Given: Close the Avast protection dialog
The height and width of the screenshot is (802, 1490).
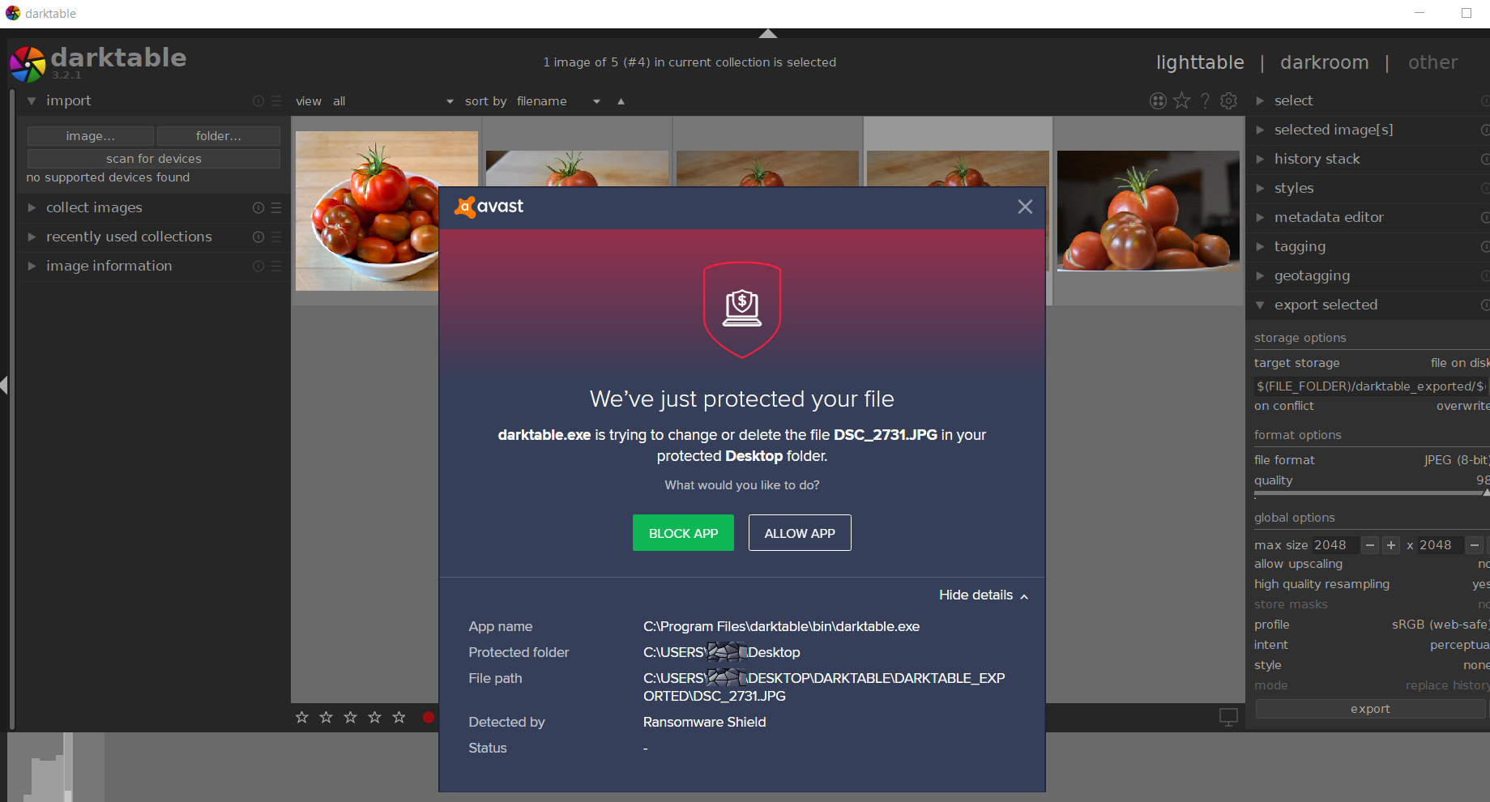Looking at the screenshot, I should (1025, 207).
